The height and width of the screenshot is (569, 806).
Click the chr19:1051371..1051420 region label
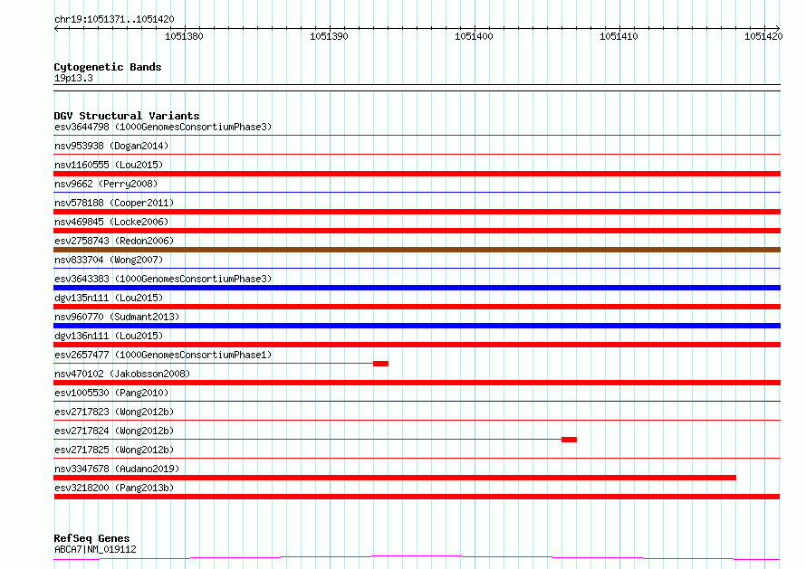114,19
